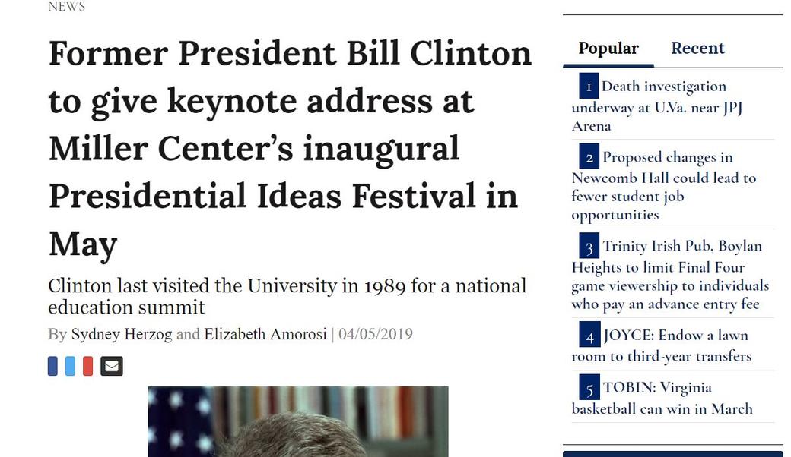Click the number 3 popular rank badge
The width and height of the screenshot is (791, 457).
(x=589, y=246)
